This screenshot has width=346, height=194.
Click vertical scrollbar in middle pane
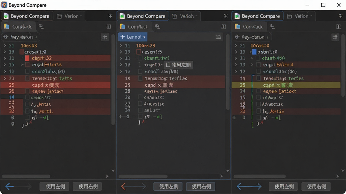228,71
